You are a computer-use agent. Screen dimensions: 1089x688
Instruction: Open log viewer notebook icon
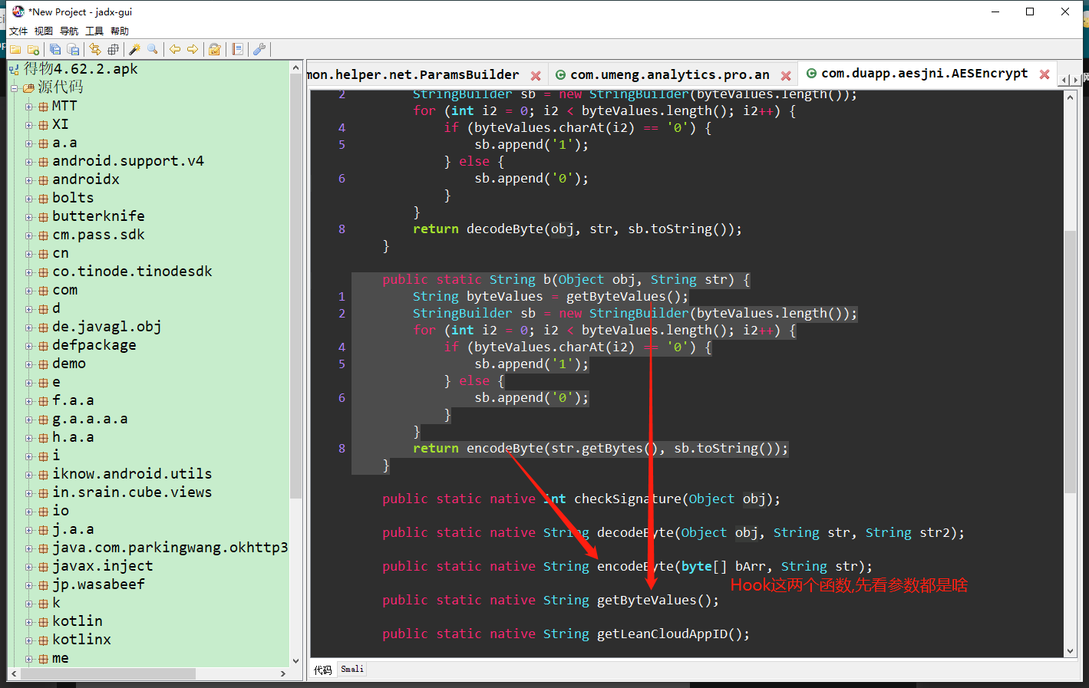[237, 49]
